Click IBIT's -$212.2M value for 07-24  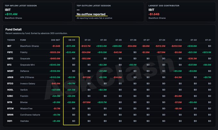[160, 46]
